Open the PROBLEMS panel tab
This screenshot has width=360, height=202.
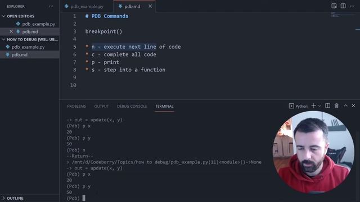coord(76,106)
